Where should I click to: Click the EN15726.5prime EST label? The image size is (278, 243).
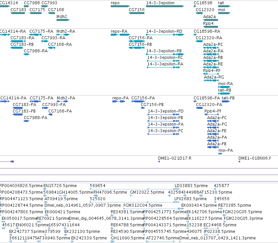(x=60, y=186)
